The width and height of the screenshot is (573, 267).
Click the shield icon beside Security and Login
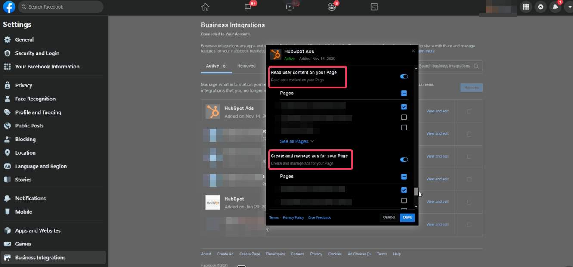pos(7,53)
